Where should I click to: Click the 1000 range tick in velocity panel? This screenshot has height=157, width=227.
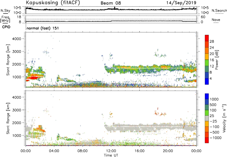tap(16, 135)
